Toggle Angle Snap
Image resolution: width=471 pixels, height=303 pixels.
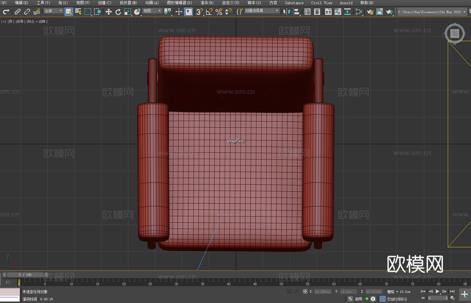coord(209,12)
